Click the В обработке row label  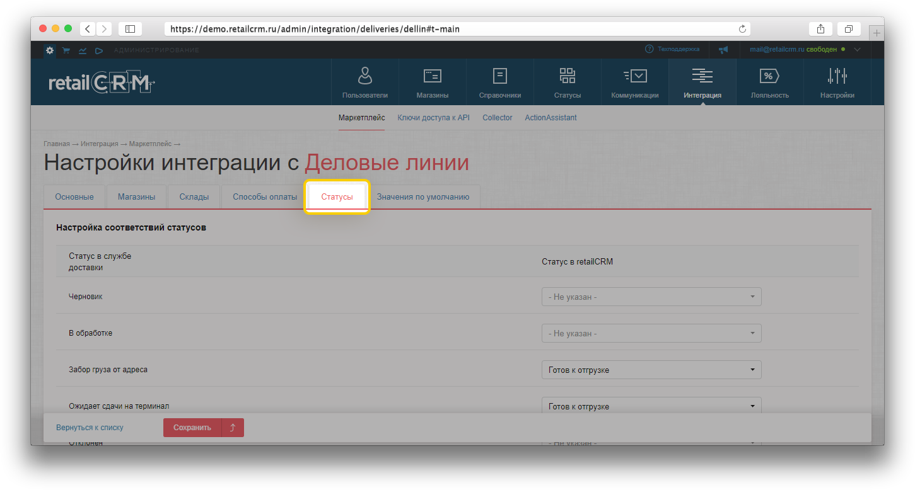pyautogui.click(x=90, y=333)
